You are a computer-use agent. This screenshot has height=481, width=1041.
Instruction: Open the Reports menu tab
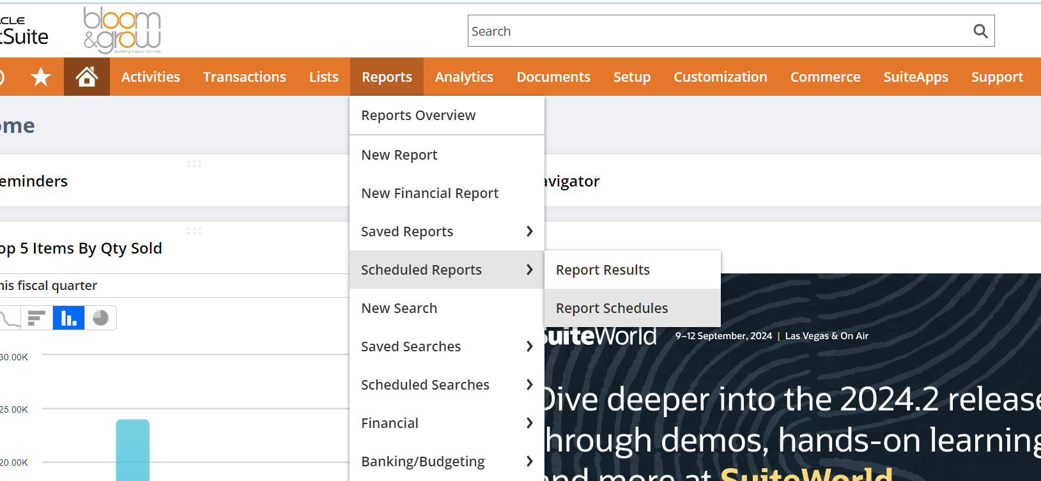(x=387, y=77)
